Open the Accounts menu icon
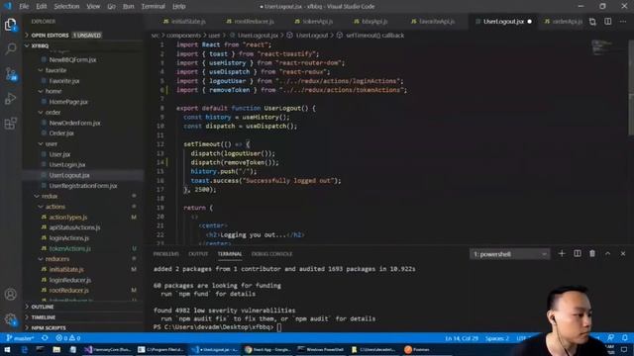 [x=11, y=295]
